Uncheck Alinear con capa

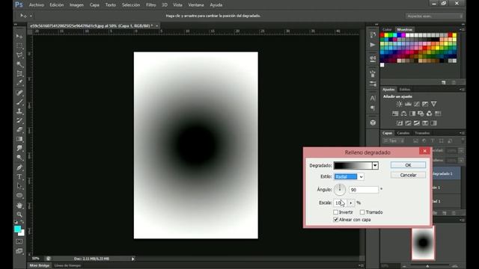pyautogui.click(x=336, y=220)
